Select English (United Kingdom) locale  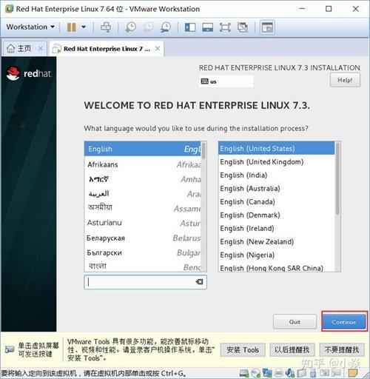(x=277, y=162)
